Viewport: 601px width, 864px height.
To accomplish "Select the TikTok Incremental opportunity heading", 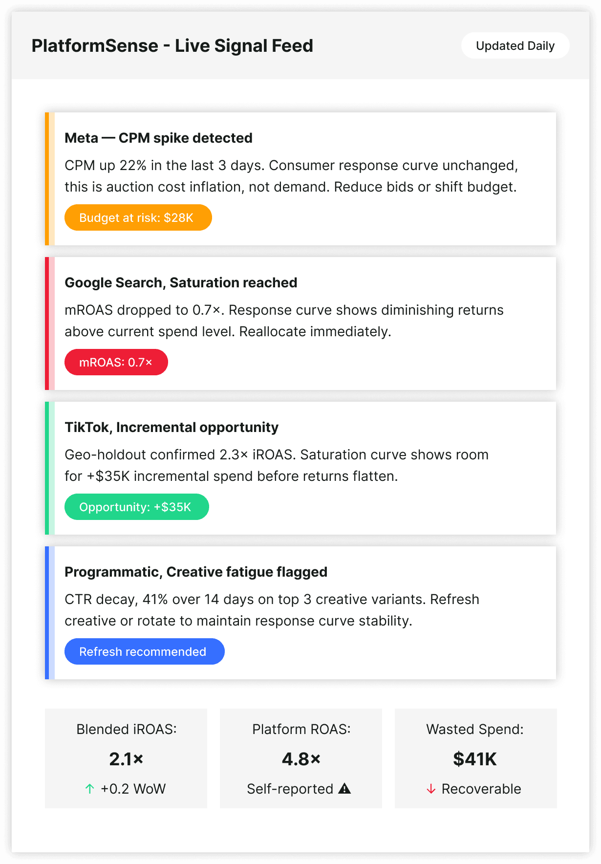I will tap(172, 427).
